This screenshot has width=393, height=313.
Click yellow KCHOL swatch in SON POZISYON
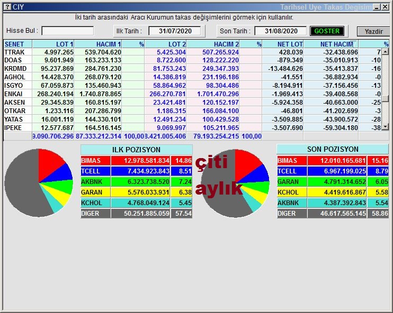(x=292, y=192)
